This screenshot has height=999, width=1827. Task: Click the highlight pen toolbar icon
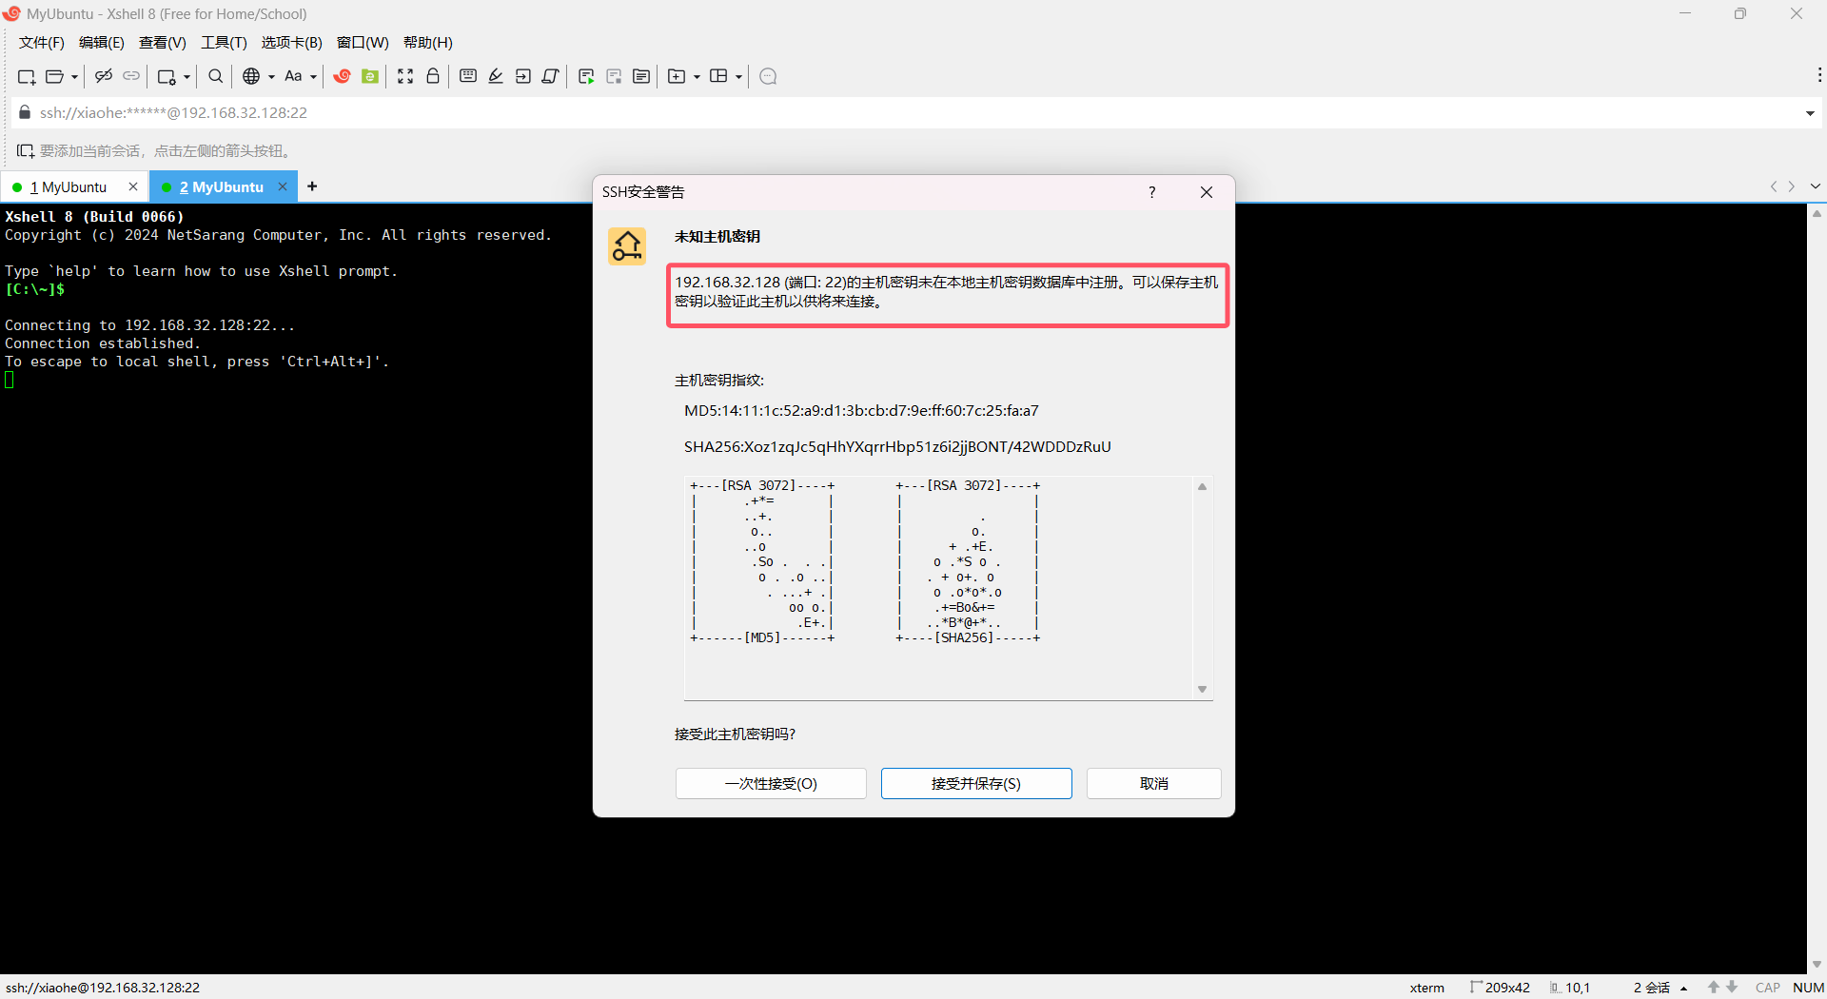[496, 76]
